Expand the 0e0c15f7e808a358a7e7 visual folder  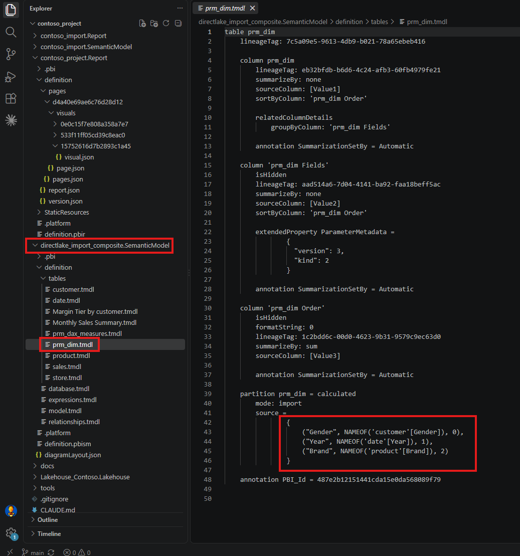click(94, 124)
